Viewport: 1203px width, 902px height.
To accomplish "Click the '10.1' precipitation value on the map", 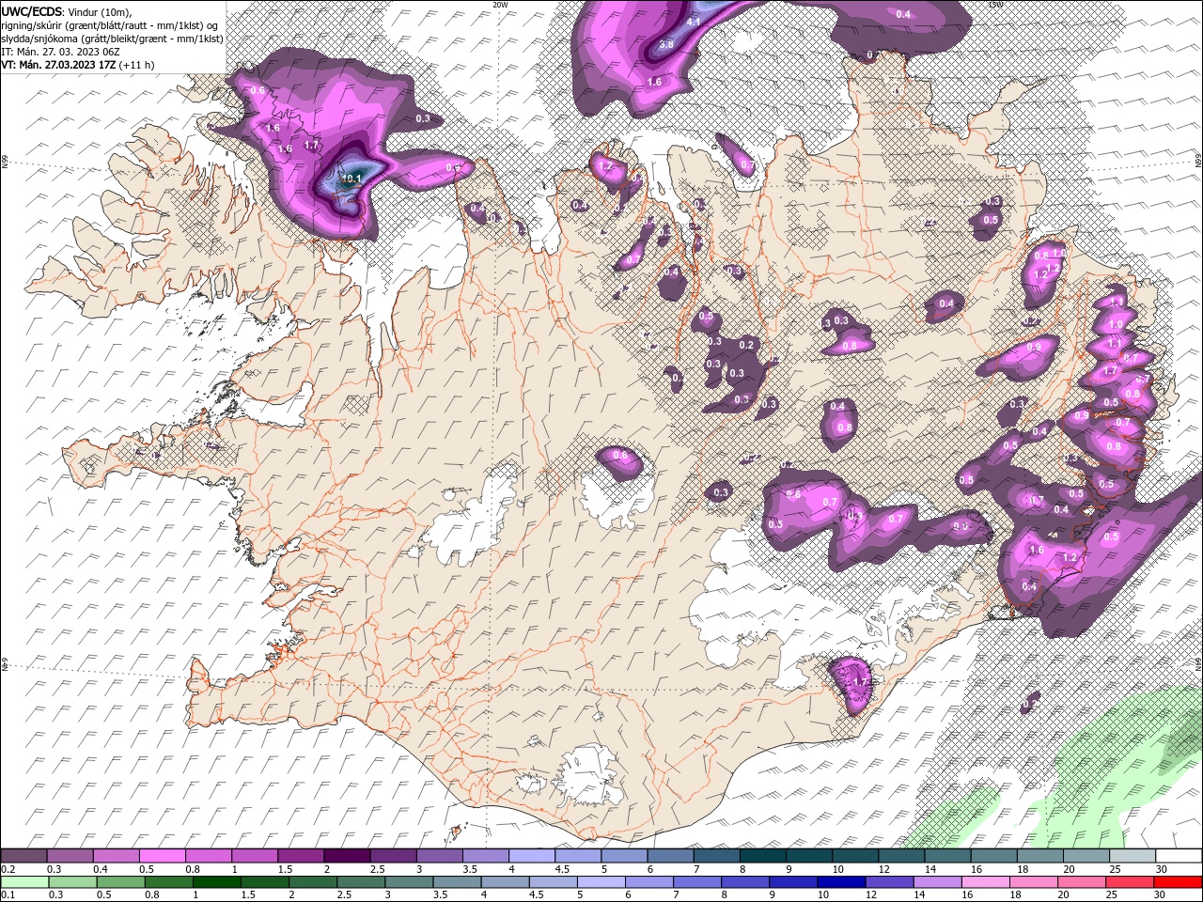I will 352,179.
